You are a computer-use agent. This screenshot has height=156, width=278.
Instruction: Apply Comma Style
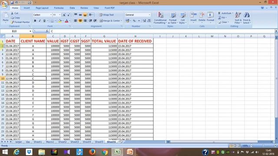139,21
